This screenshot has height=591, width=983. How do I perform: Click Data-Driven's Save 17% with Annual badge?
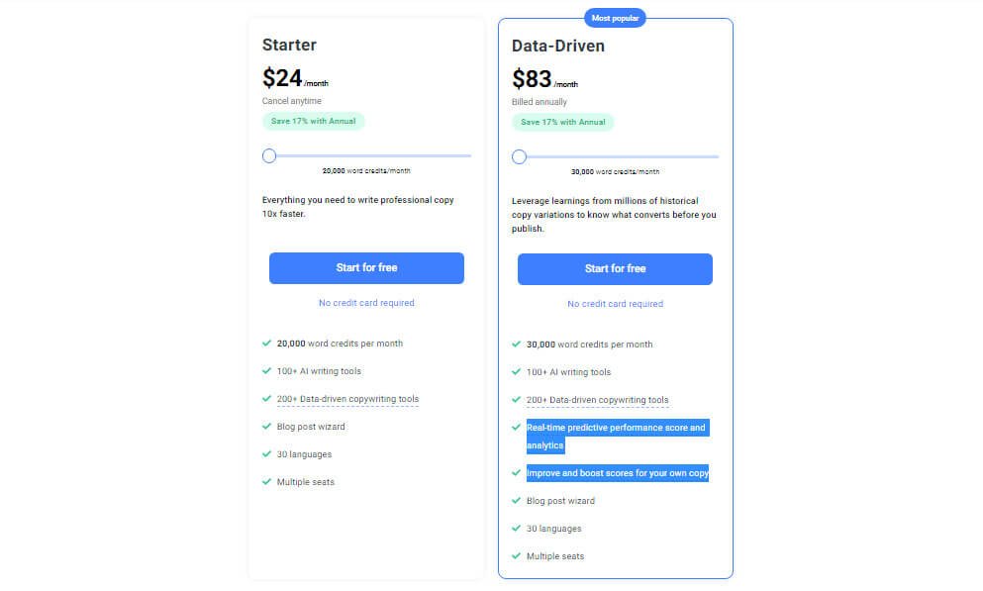click(x=562, y=122)
